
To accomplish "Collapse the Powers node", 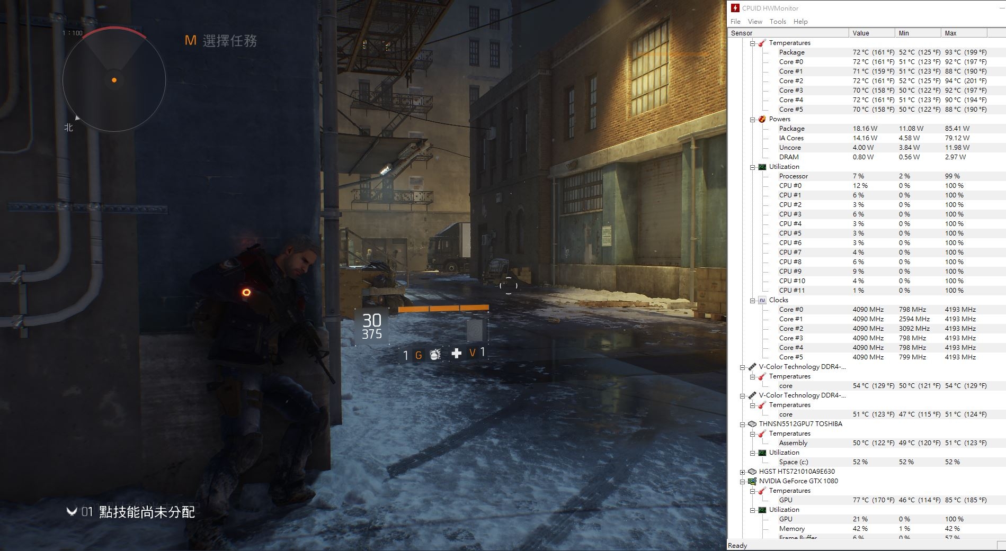I will (x=752, y=120).
